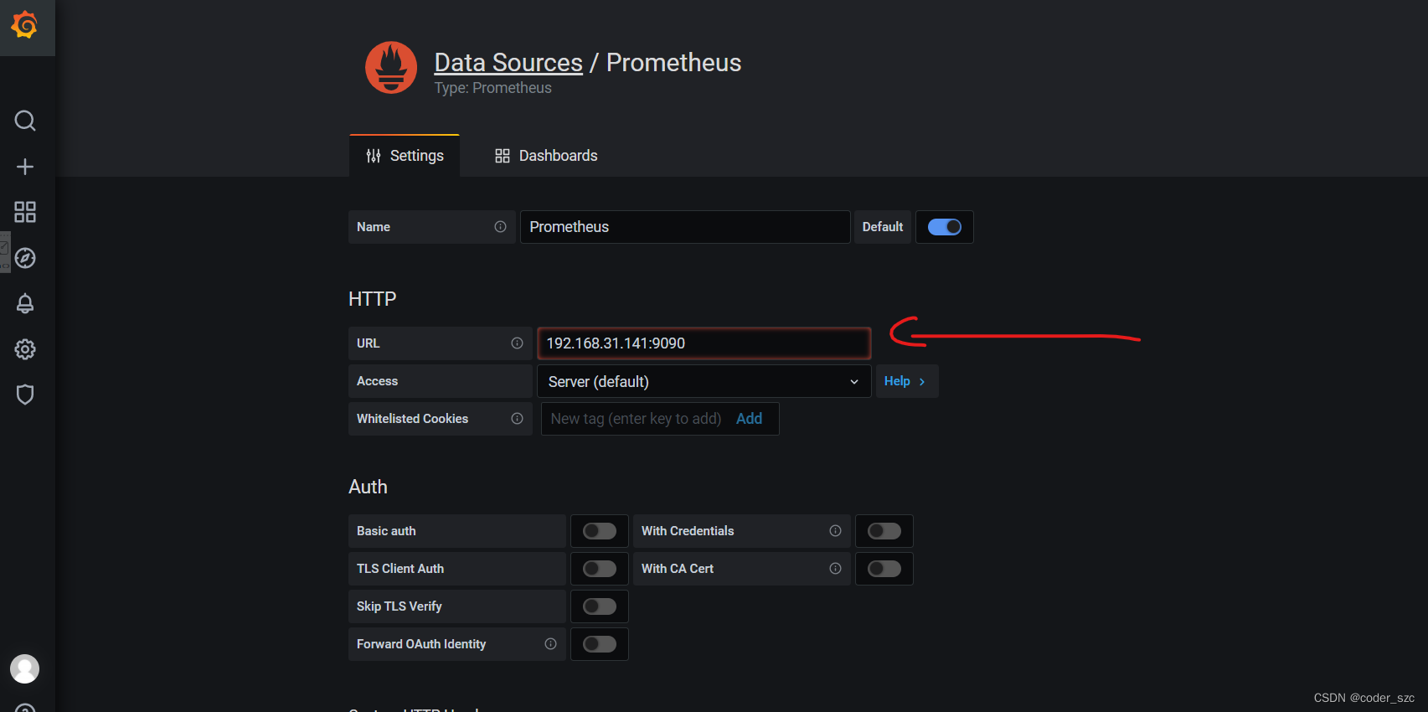Click the Type: Prometheus subtitle text
Viewport: 1428px width, 712px height.
pyautogui.click(x=492, y=88)
